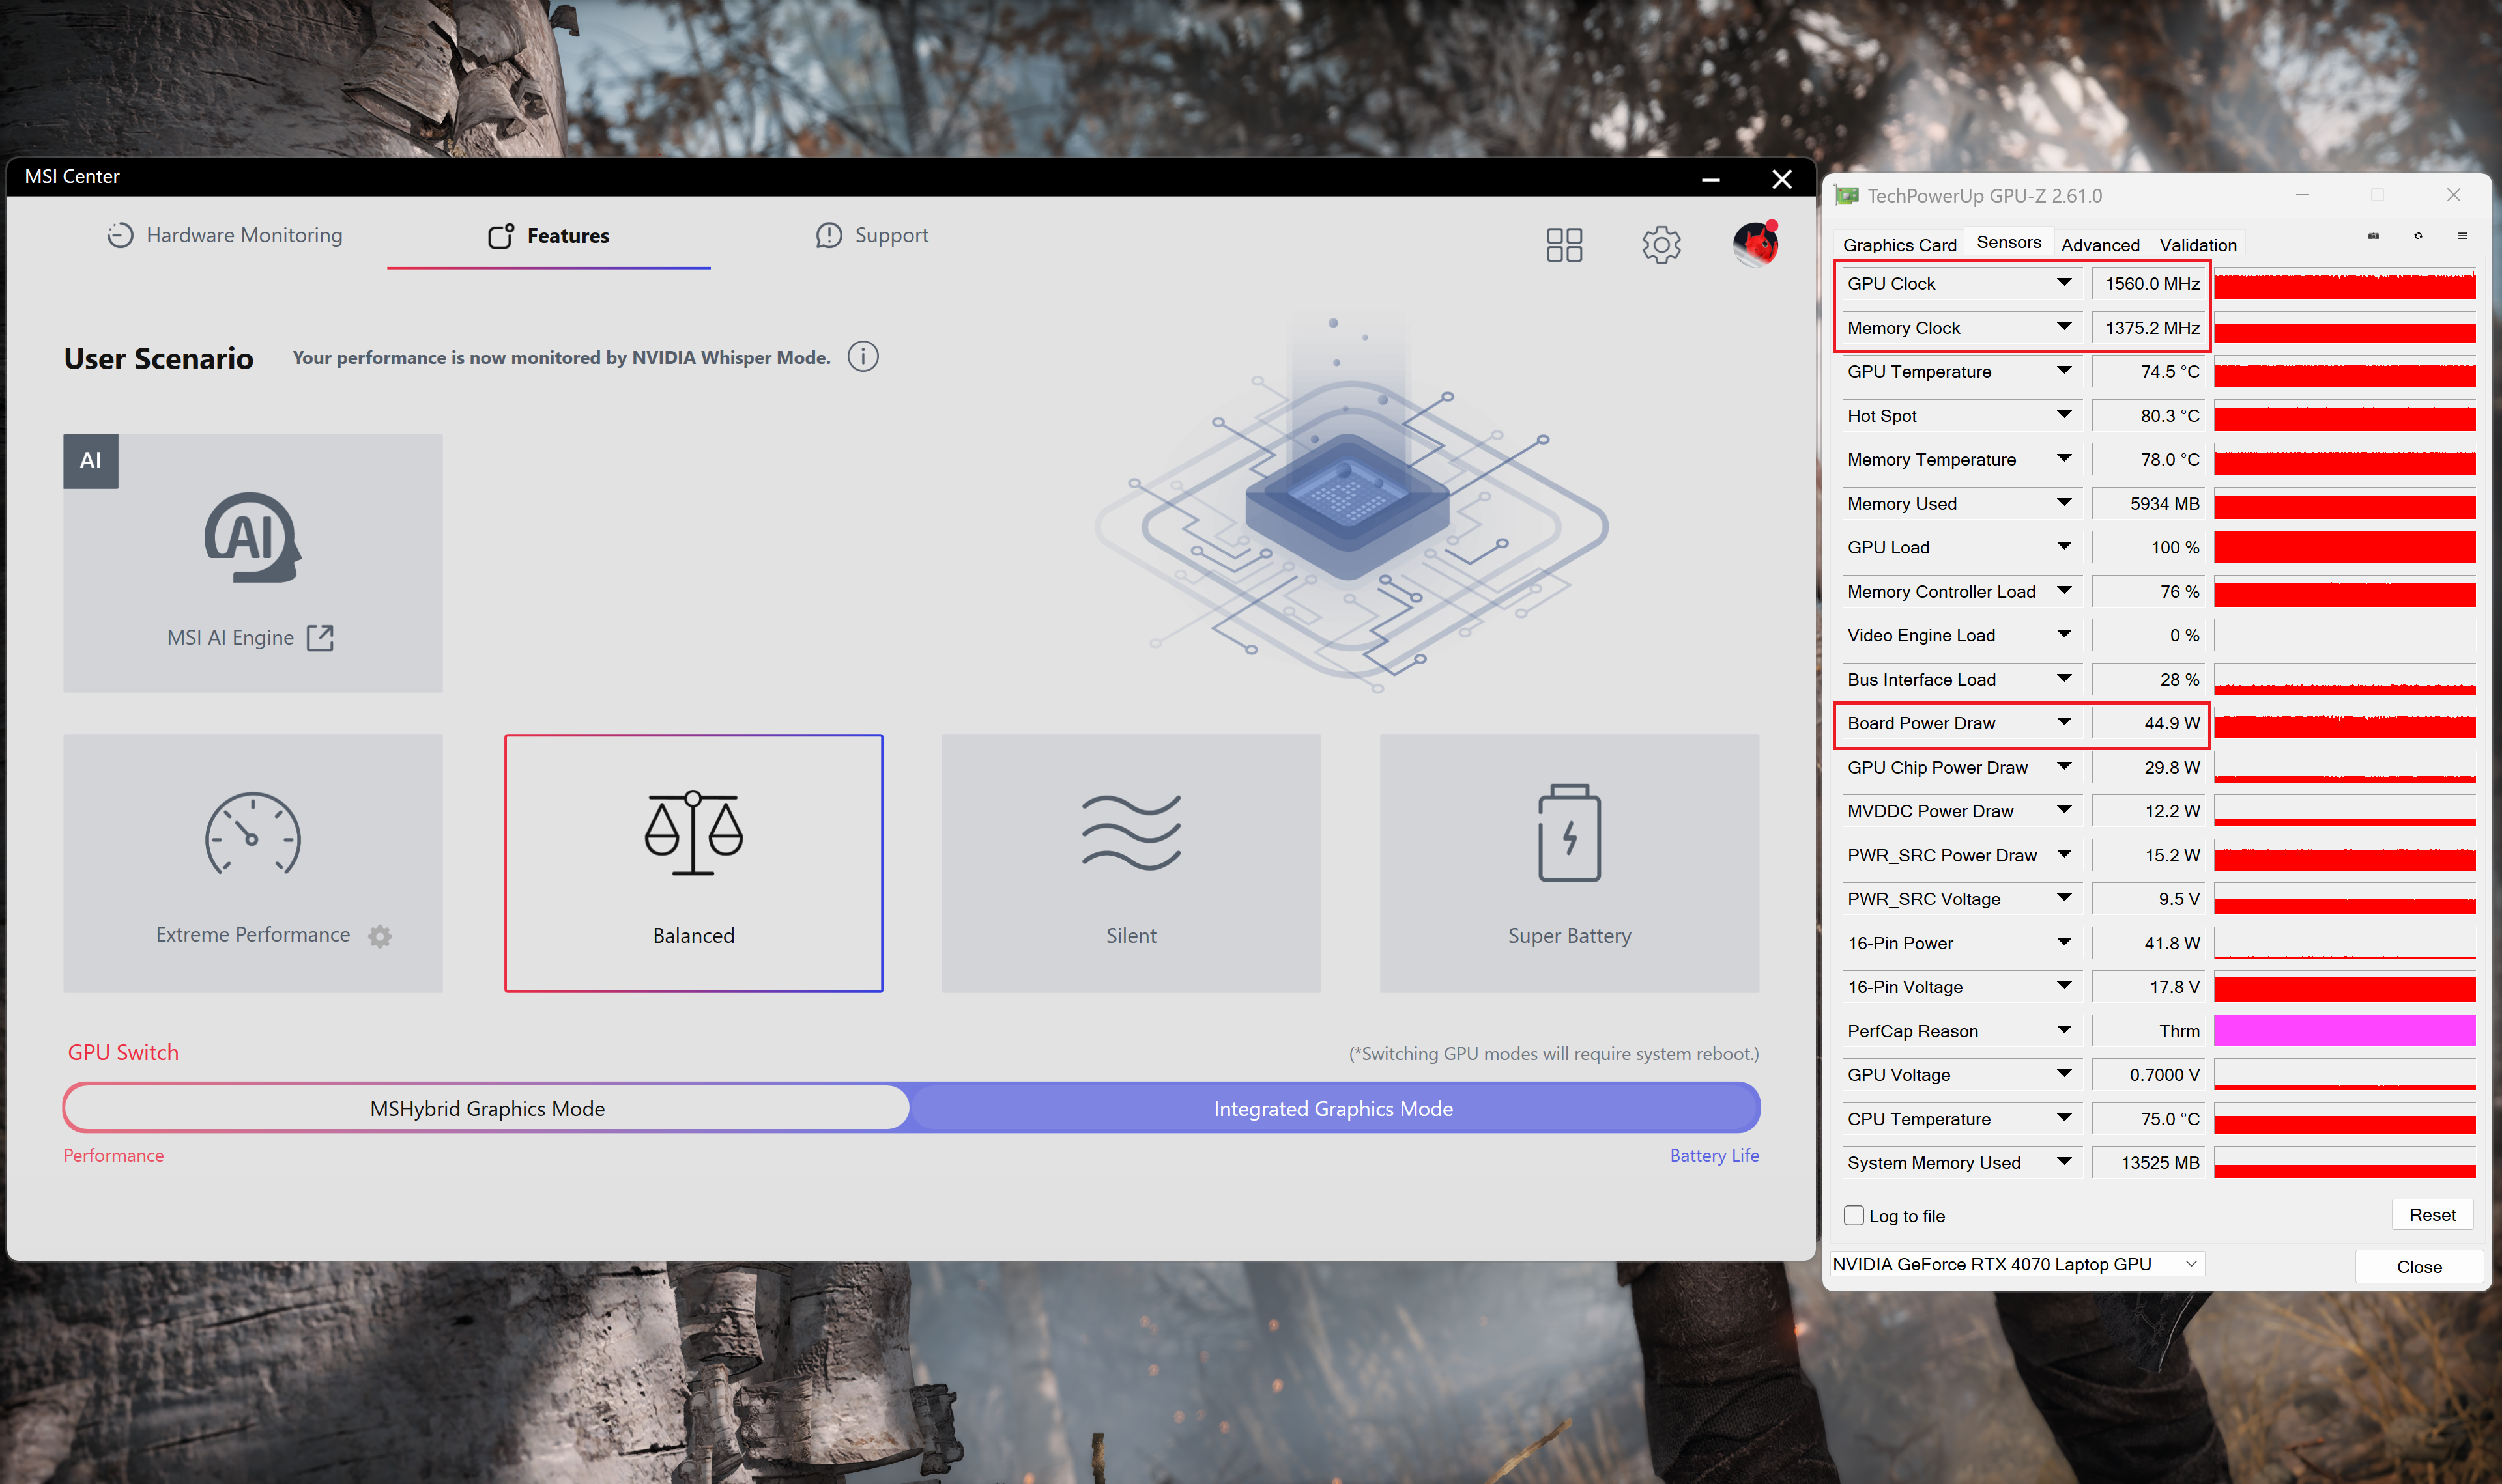The height and width of the screenshot is (1484, 2502).
Task: Switch to Integrated Graphics Mode
Action: [x=1332, y=1108]
